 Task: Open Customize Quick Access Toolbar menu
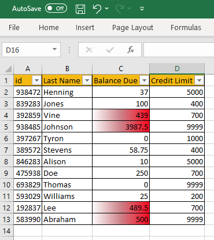pyautogui.click(x=142, y=9)
